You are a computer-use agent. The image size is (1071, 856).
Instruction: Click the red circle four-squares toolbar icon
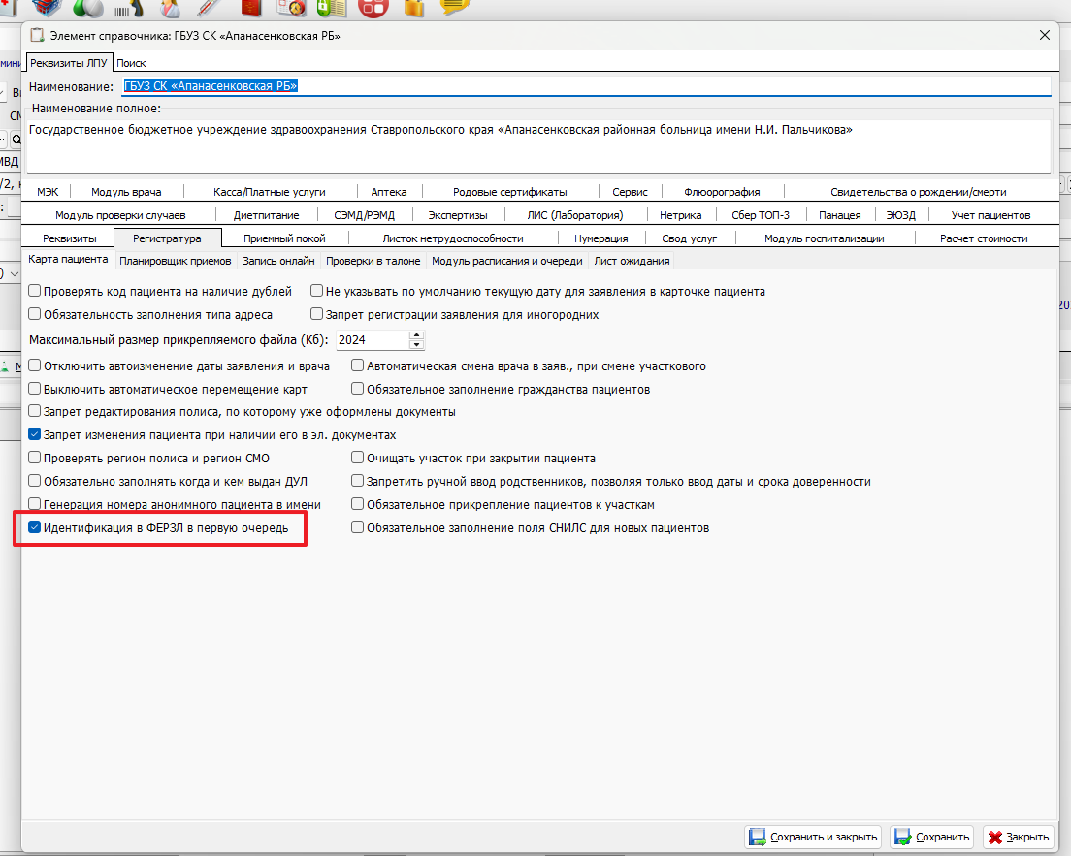(x=373, y=8)
